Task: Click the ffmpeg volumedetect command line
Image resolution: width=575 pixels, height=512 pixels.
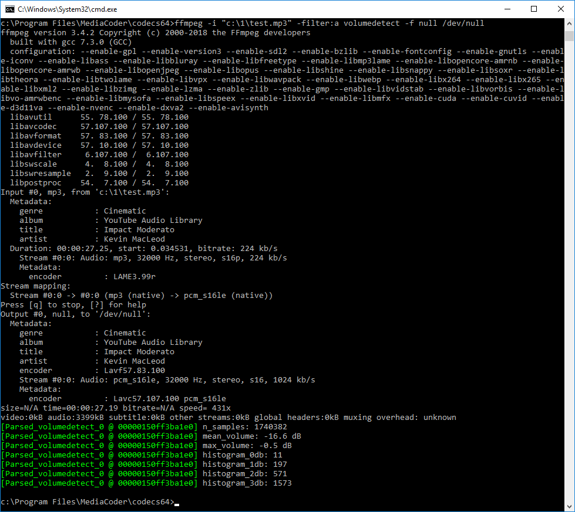Action: (x=243, y=23)
